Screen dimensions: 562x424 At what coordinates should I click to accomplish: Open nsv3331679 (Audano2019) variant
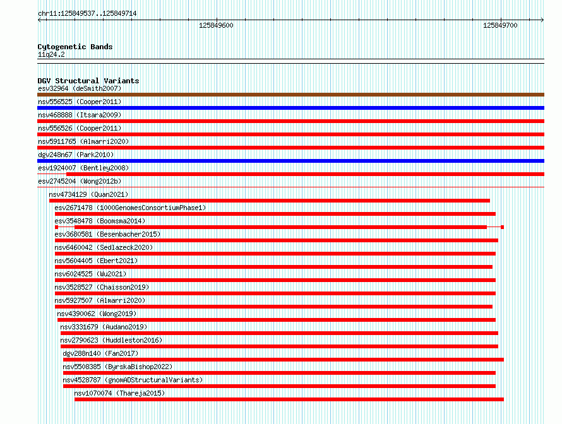click(x=104, y=327)
